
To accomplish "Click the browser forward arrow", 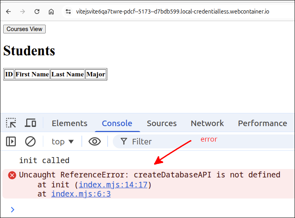I will 23,12.
